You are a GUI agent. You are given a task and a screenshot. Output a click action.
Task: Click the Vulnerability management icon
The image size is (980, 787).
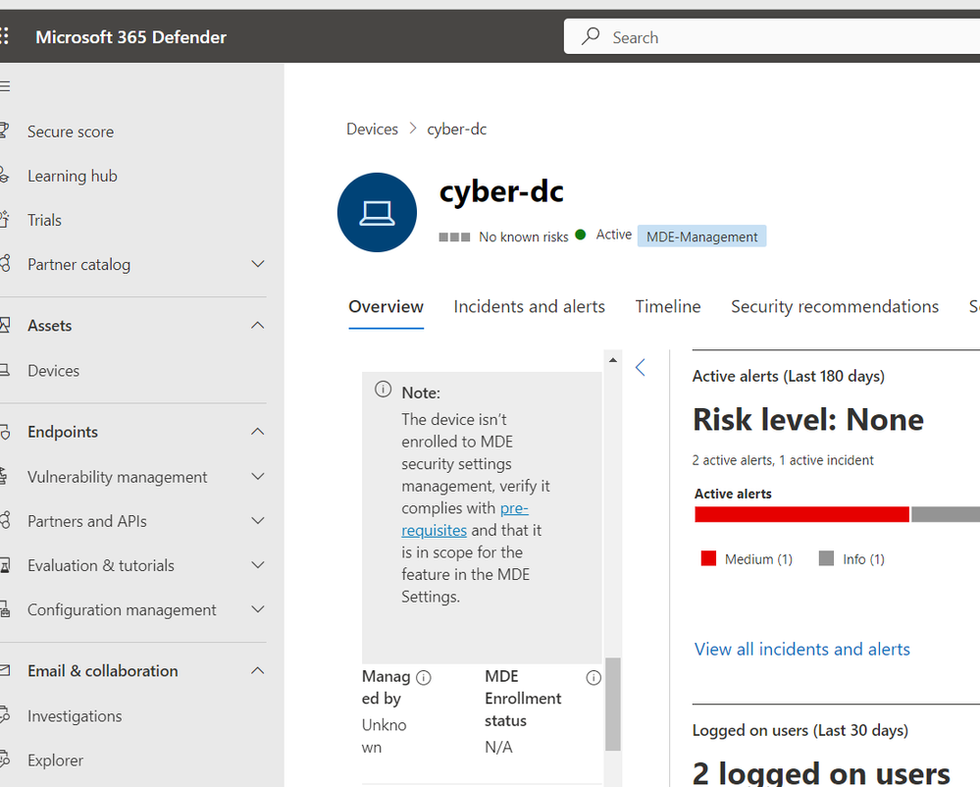4,476
